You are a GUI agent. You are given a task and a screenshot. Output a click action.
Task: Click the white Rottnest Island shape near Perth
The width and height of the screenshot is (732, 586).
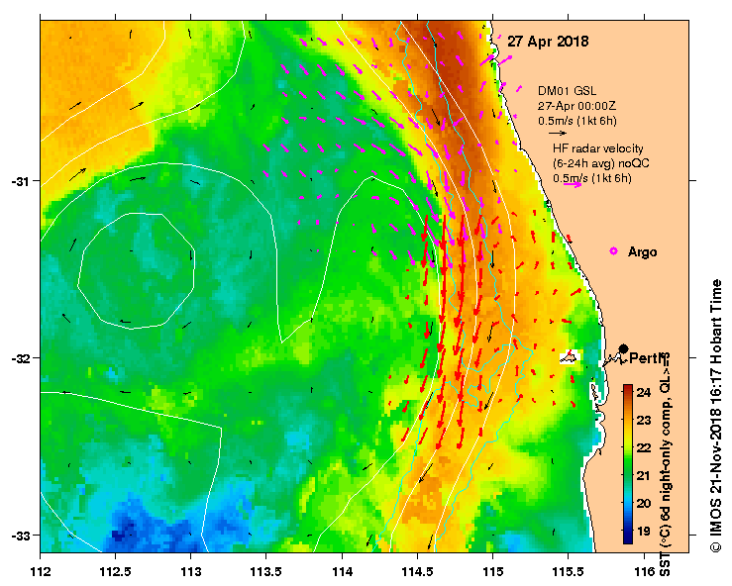click(570, 357)
